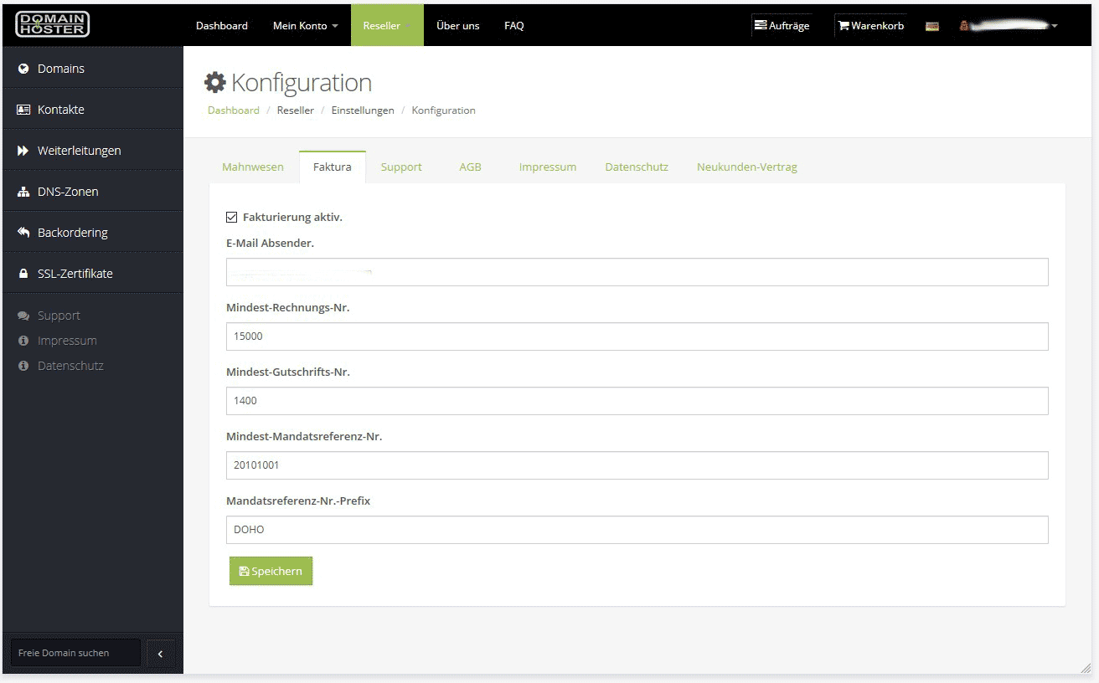The width and height of the screenshot is (1099, 683).
Task: Switch to the Support tab
Action: tap(401, 167)
